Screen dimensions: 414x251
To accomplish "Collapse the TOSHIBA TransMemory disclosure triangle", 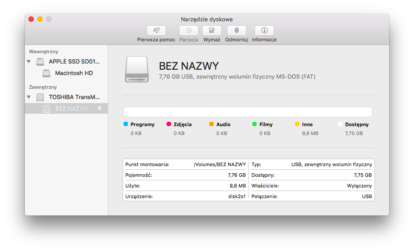I will pyautogui.click(x=29, y=97).
